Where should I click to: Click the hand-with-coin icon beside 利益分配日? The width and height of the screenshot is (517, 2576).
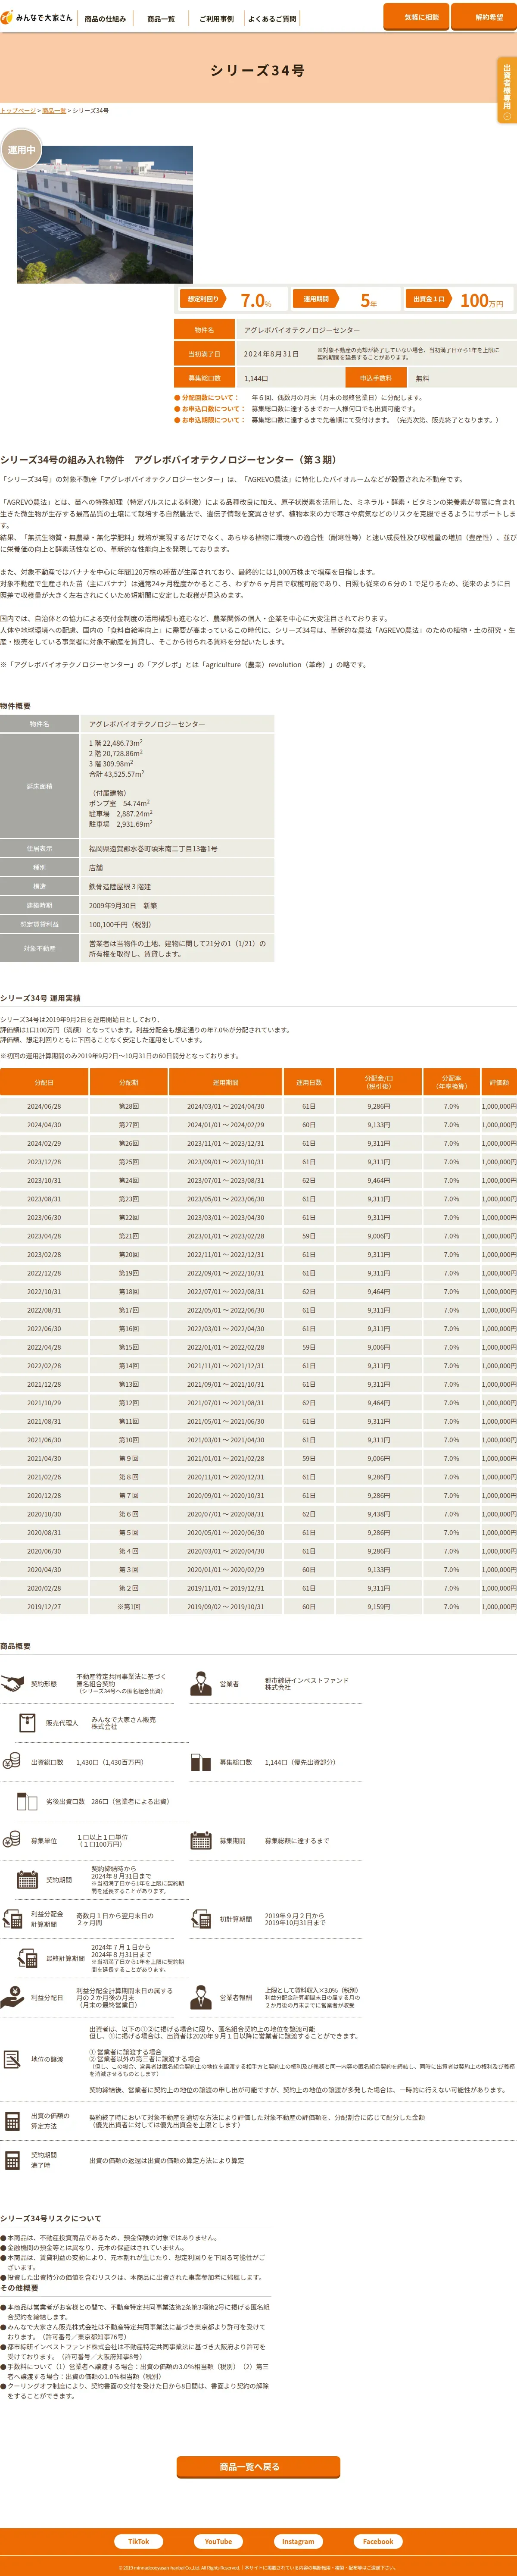(x=12, y=1997)
